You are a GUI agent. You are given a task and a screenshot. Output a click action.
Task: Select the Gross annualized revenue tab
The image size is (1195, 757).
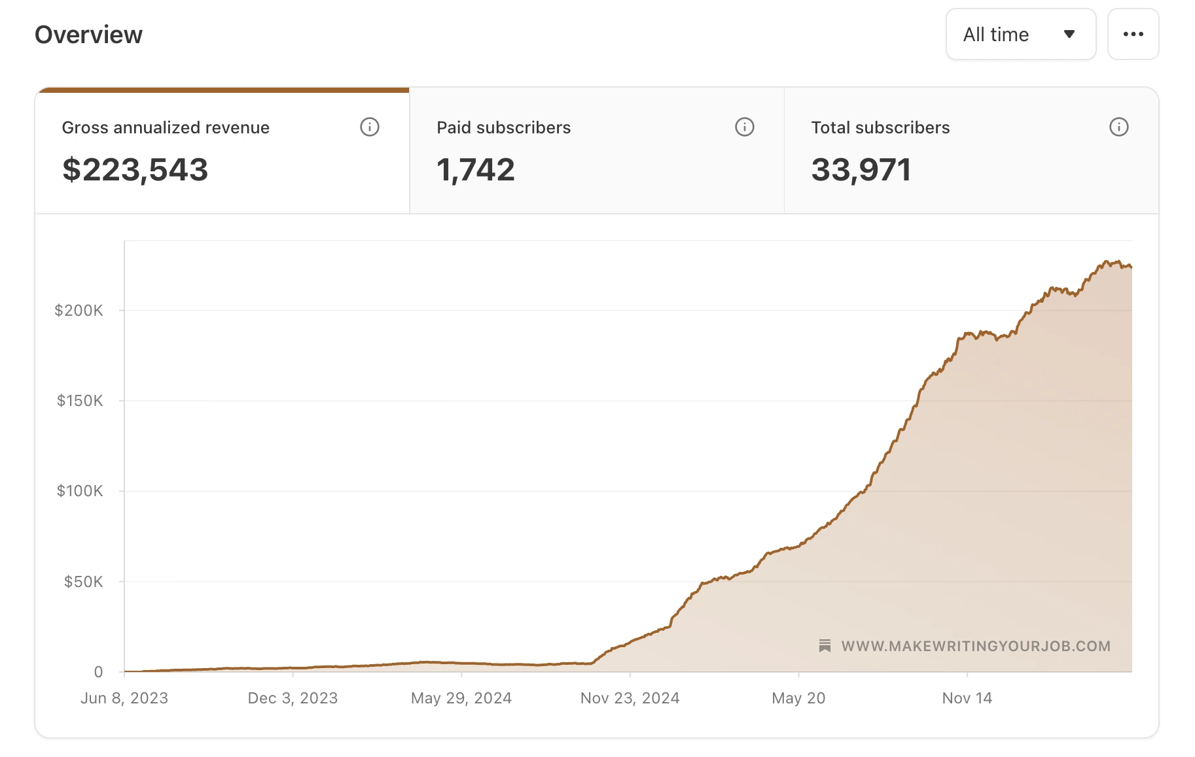pyautogui.click(x=223, y=151)
